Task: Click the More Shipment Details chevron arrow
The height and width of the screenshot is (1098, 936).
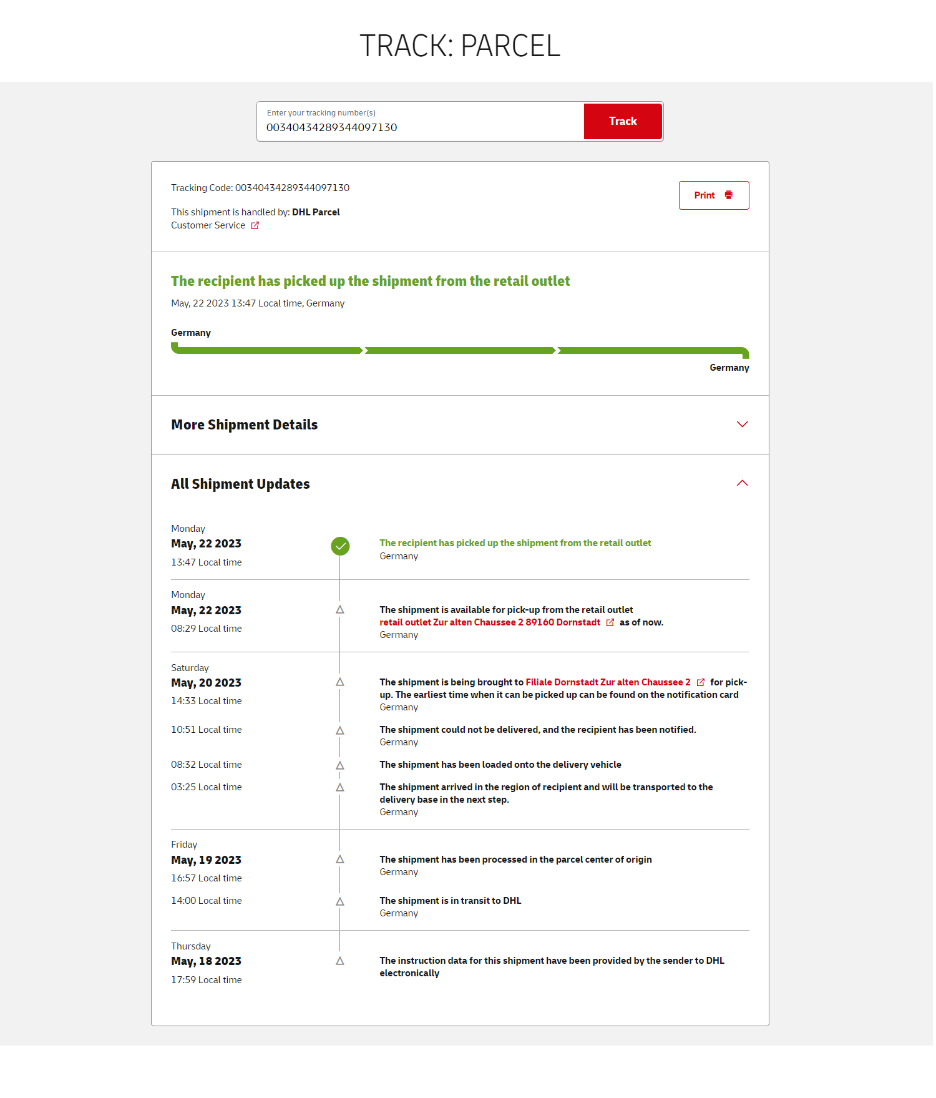Action: (742, 424)
